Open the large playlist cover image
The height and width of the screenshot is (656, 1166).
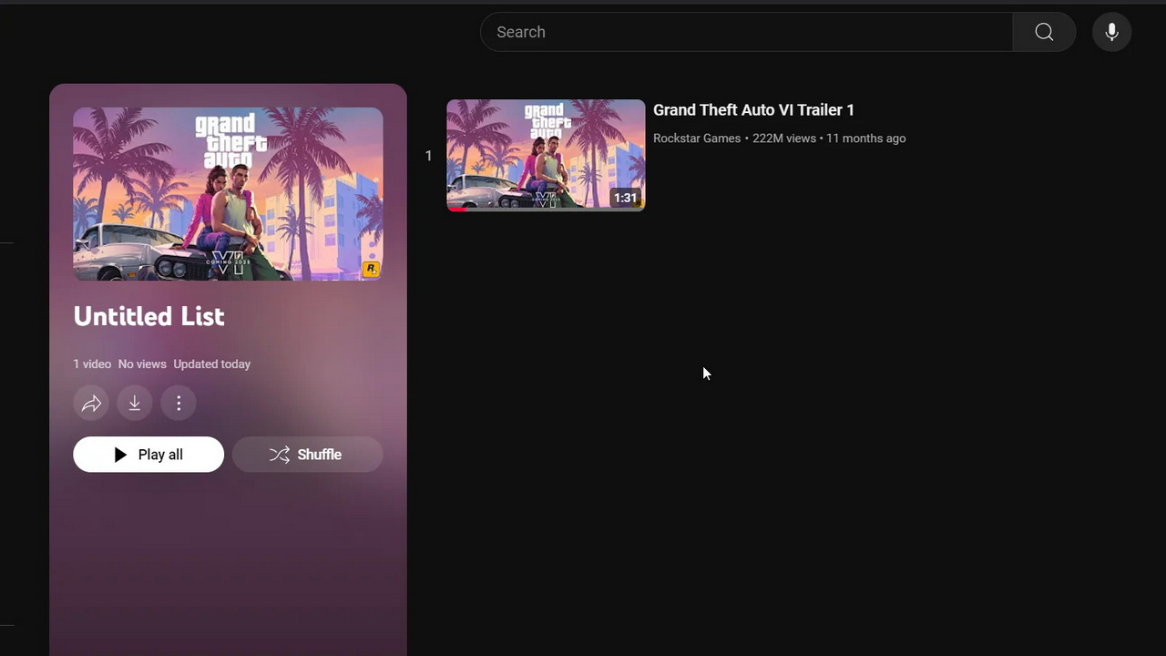pyautogui.click(x=228, y=193)
